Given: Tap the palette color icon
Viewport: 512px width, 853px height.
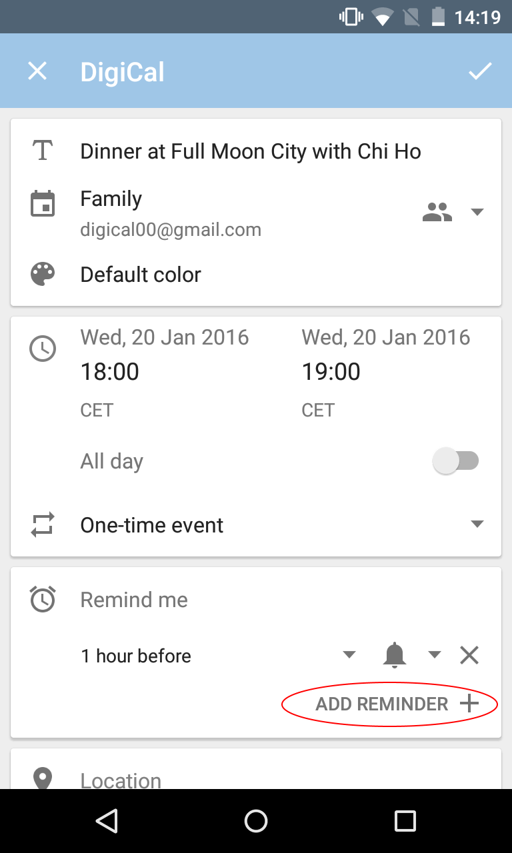Looking at the screenshot, I should point(43,275).
